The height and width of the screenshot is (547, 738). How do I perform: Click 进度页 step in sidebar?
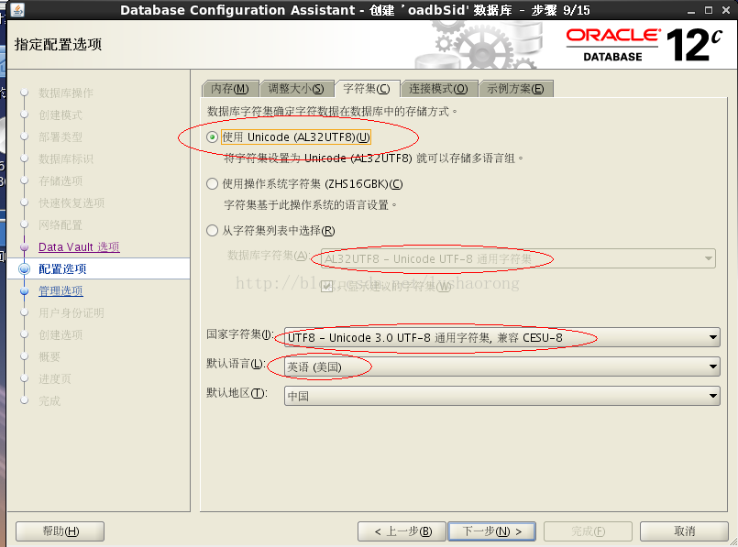tap(55, 379)
